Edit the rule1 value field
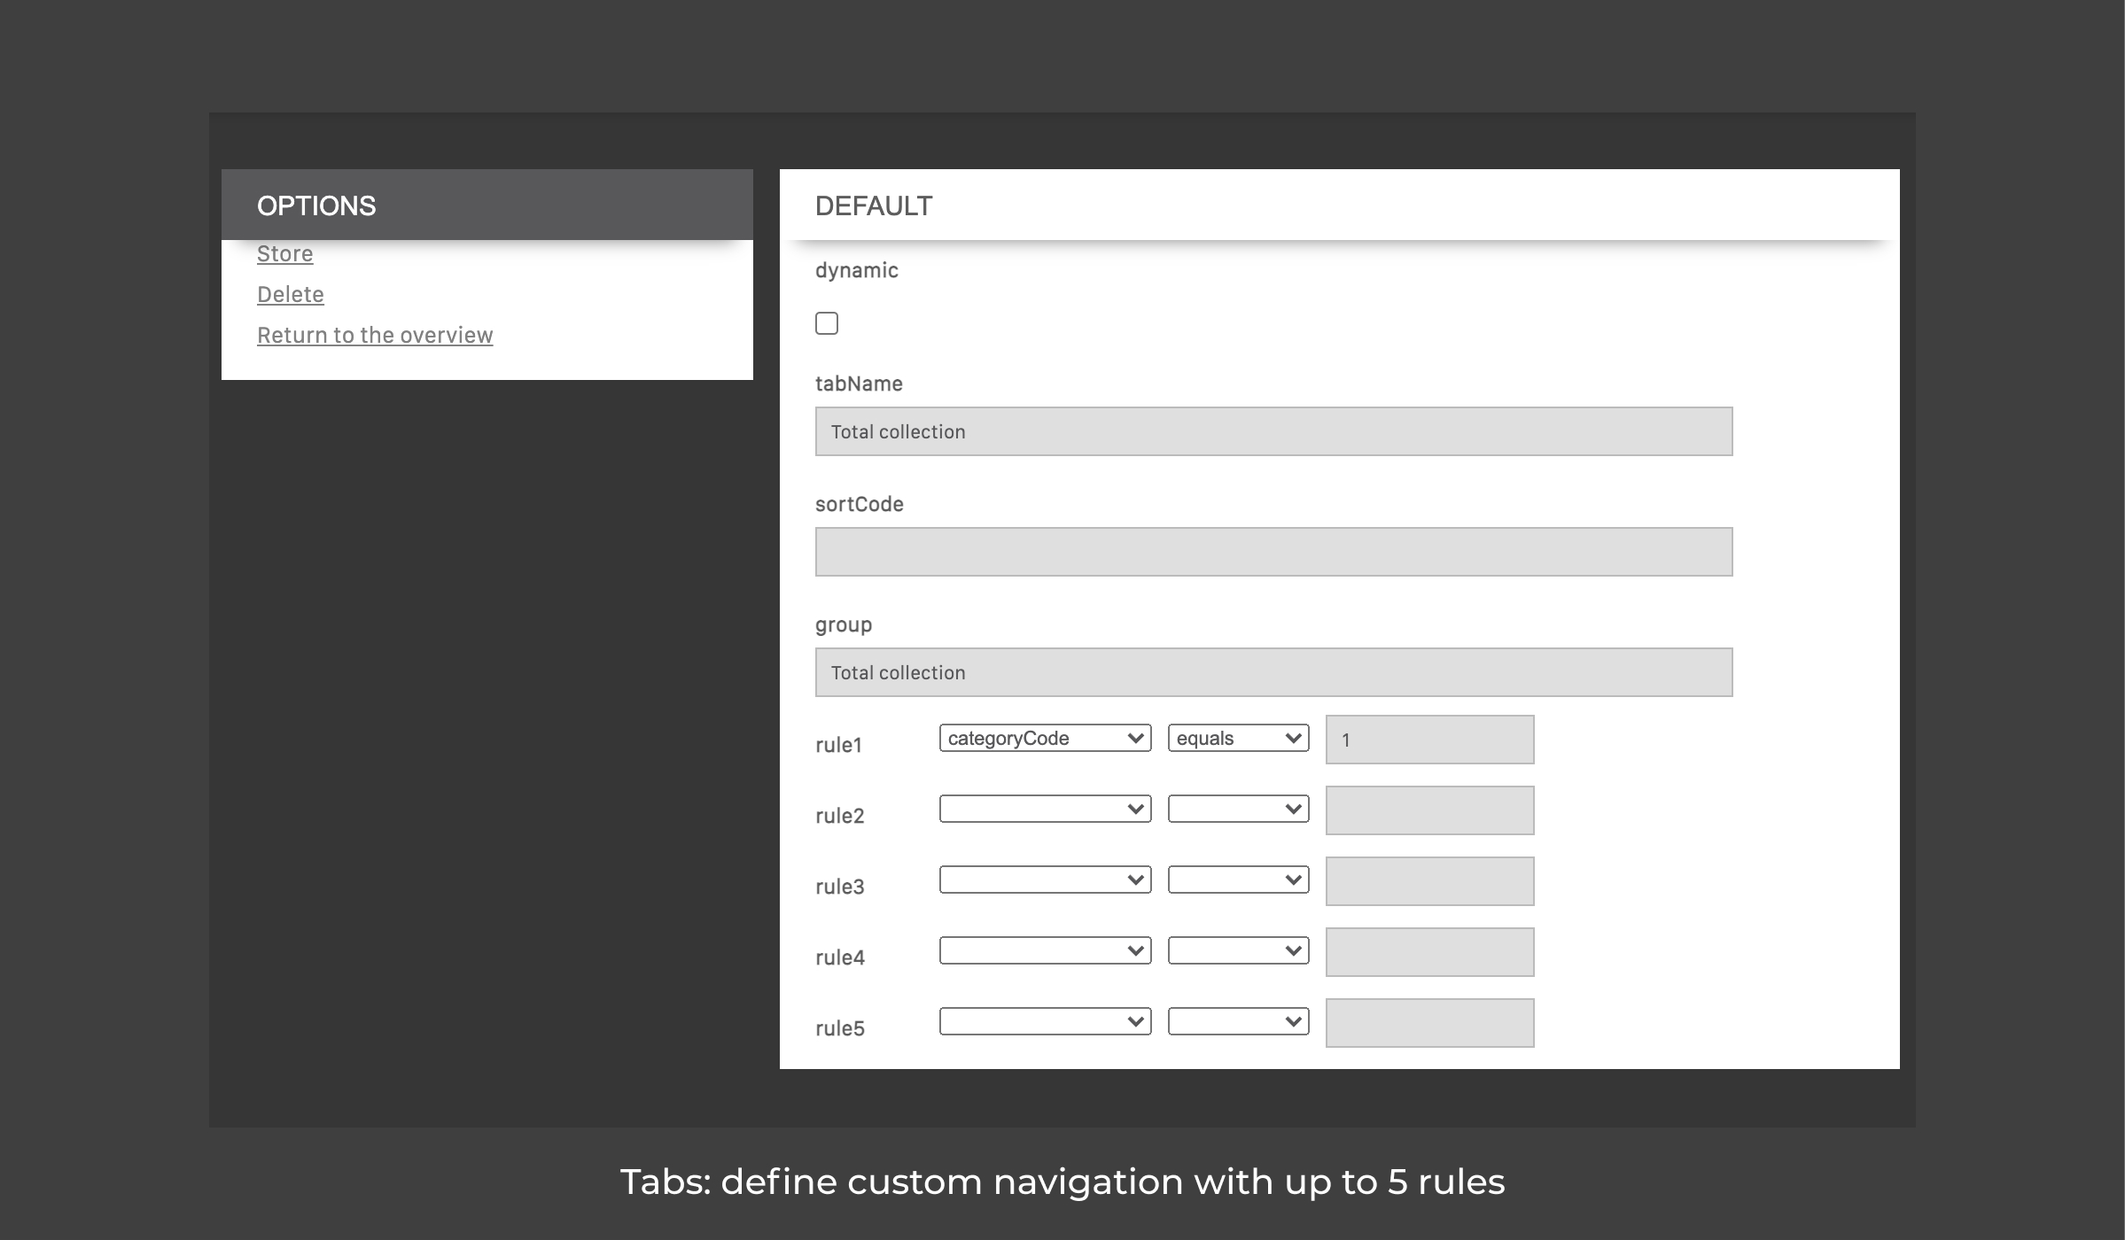 point(1429,740)
